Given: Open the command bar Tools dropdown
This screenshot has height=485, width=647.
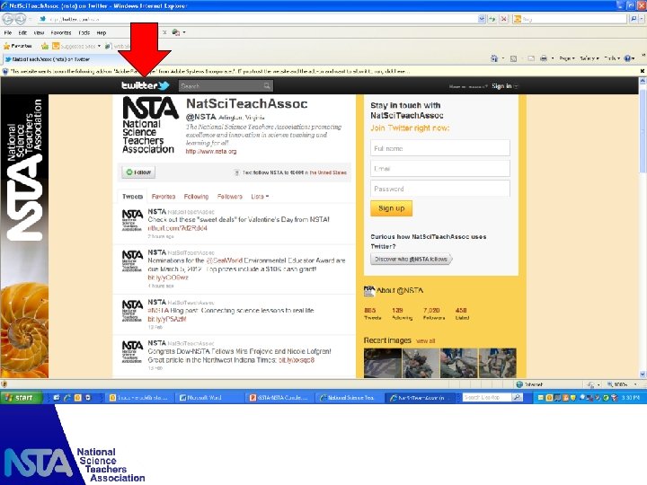Looking at the screenshot, I should (612, 58).
